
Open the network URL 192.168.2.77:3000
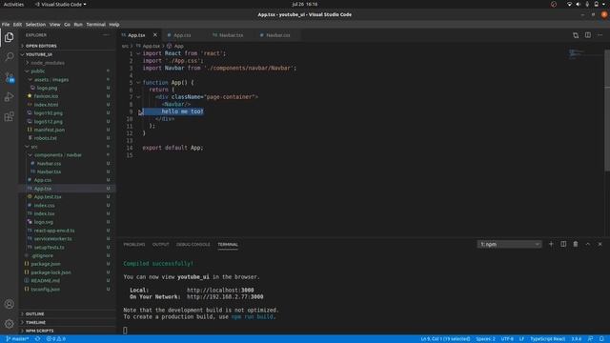(225, 296)
